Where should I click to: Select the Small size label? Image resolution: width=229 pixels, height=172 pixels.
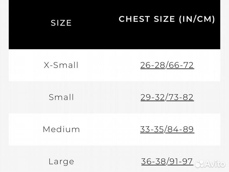click(x=61, y=97)
